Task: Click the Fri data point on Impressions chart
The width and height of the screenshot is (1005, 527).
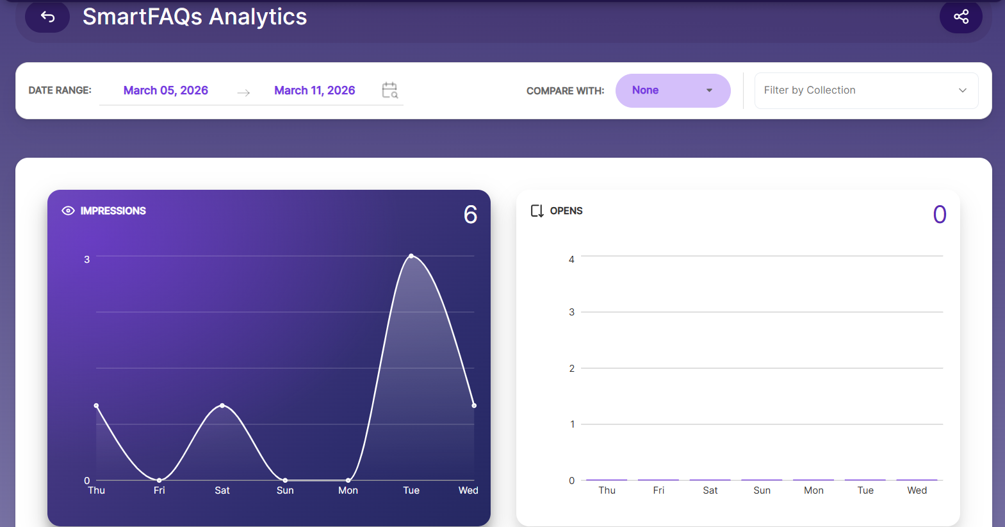Action: pyautogui.click(x=159, y=480)
